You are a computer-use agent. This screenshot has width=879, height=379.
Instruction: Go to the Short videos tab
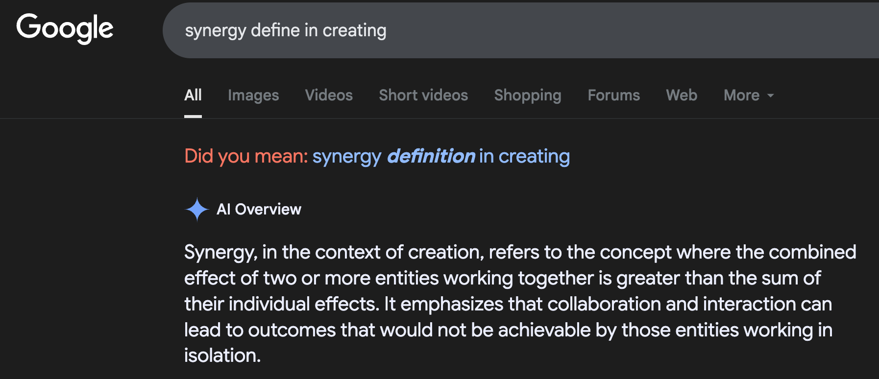(x=423, y=95)
